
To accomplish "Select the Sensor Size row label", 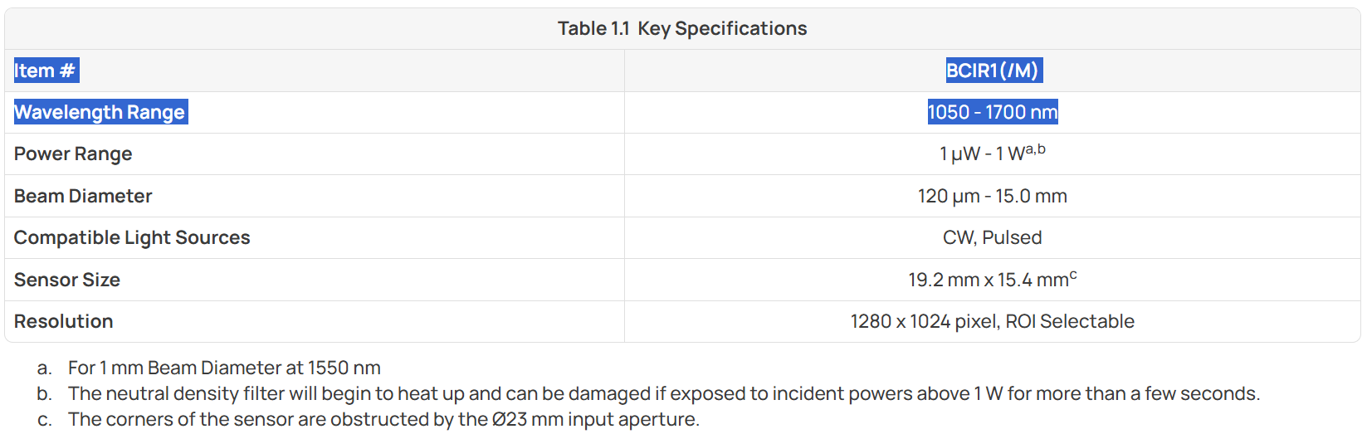I will click(67, 280).
